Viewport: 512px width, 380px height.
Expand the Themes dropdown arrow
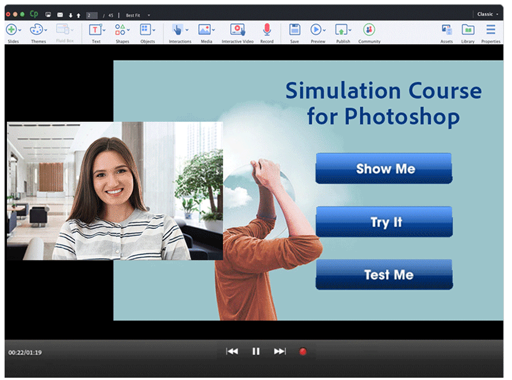click(x=46, y=30)
